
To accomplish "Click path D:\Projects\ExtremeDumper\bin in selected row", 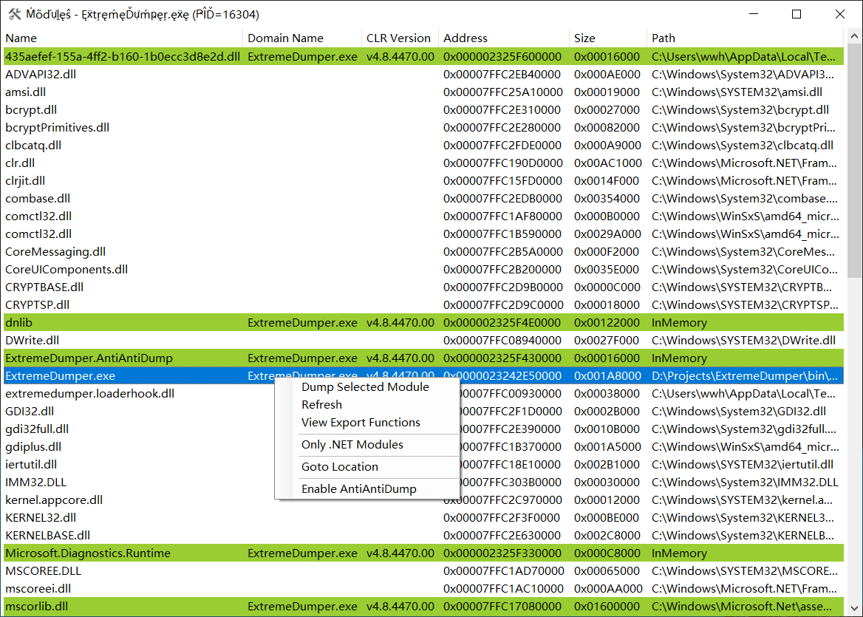I will [x=745, y=376].
